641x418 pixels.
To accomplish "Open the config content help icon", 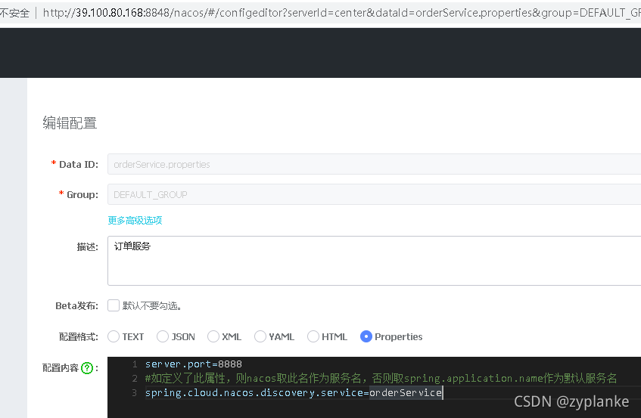I will 87,368.
